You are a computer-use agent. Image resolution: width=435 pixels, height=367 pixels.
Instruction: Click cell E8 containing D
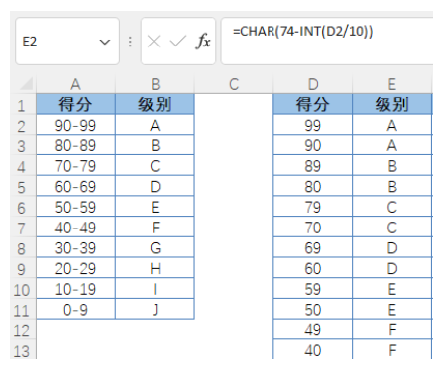[392, 247]
